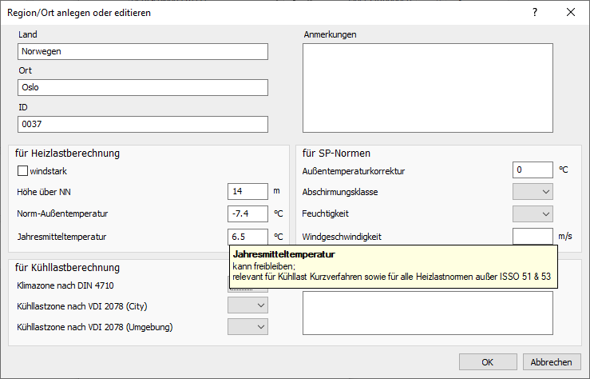The height and width of the screenshot is (379, 590).
Task: Open Kühllastzone nach VDI 2078 (Umgebung) dropdown
Action: 247,327
